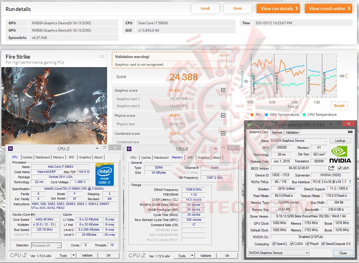Screen dimensions: 359x263
Task: Click the Graphics score value 31 222
Action: tap(175, 90)
